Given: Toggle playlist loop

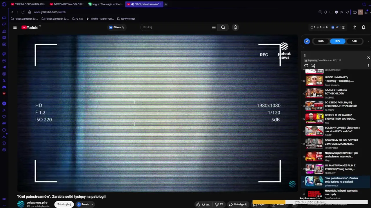Looking at the screenshot, I should pos(306,66).
